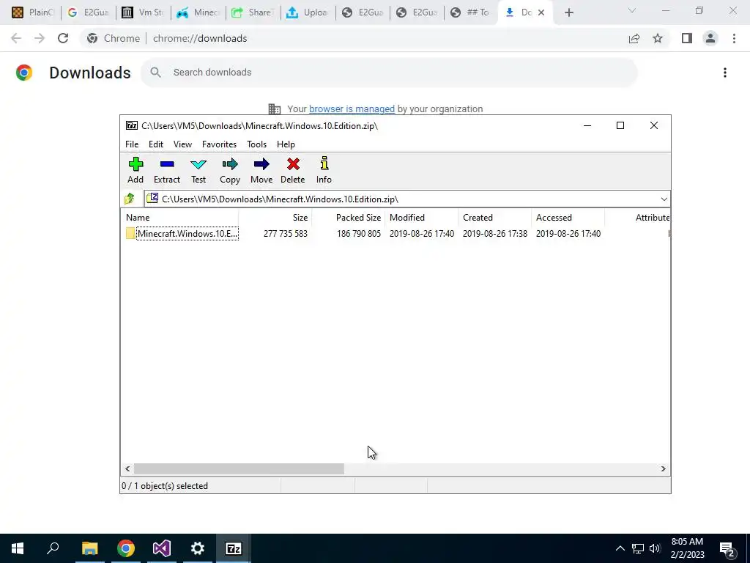Open the Help menu in 7-Zip
The image size is (750, 563).
[x=286, y=144]
